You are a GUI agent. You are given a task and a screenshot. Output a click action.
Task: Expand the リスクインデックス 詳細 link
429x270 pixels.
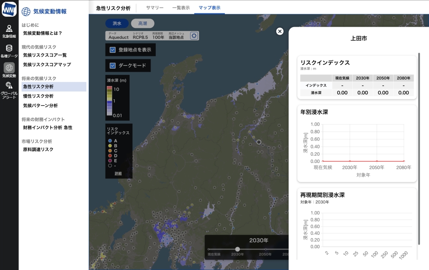click(x=119, y=174)
